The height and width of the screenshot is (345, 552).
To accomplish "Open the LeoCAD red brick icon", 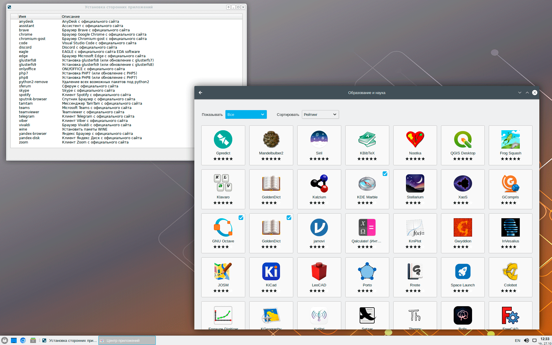I will (319, 271).
